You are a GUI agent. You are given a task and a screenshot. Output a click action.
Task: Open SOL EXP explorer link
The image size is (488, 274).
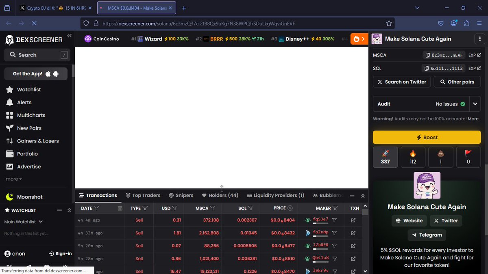click(x=475, y=69)
